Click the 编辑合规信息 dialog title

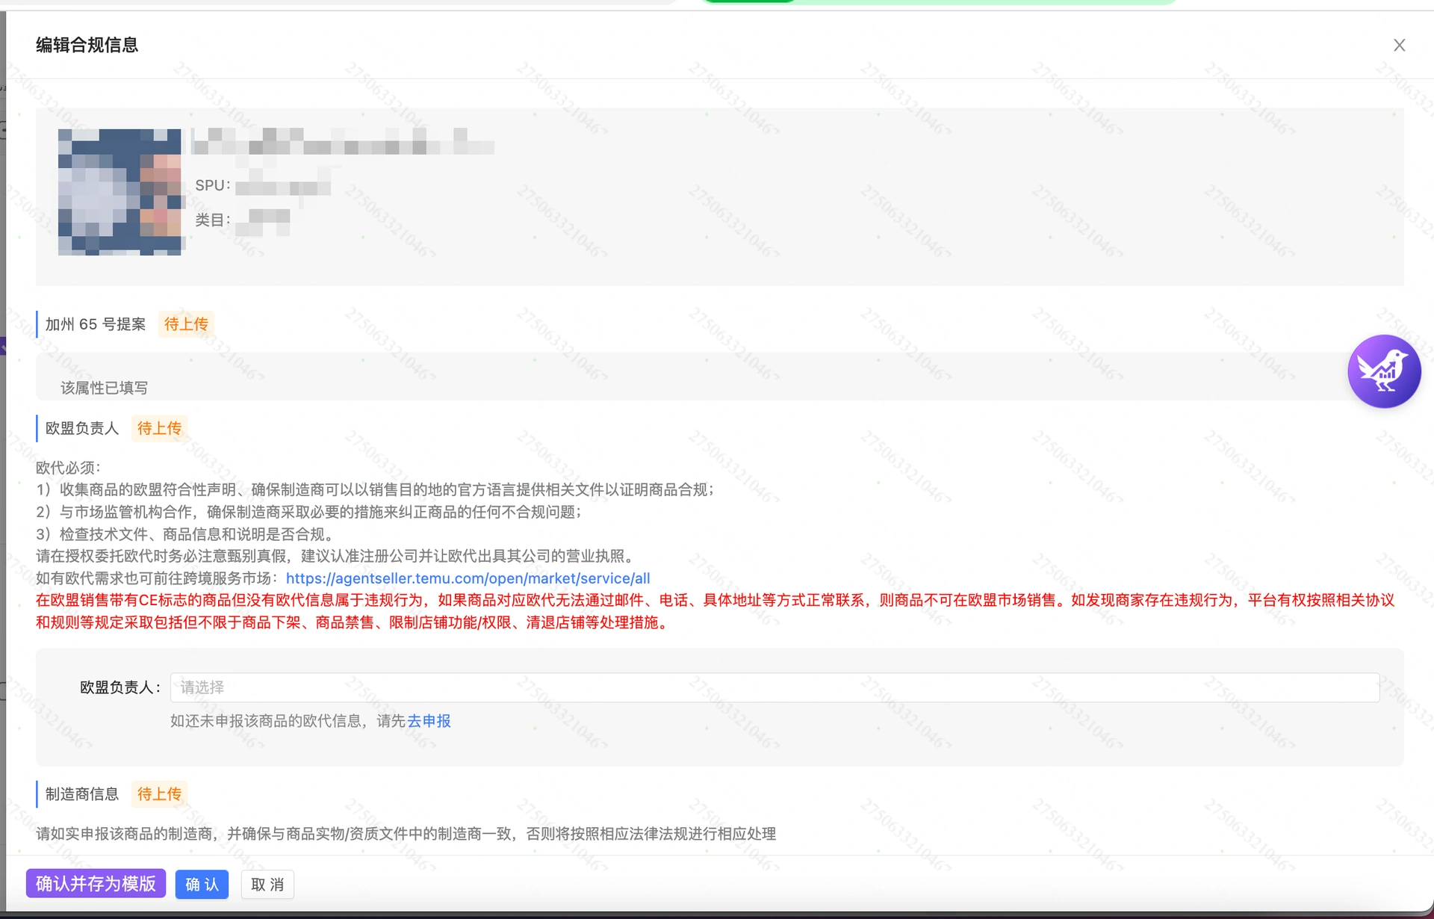(87, 45)
